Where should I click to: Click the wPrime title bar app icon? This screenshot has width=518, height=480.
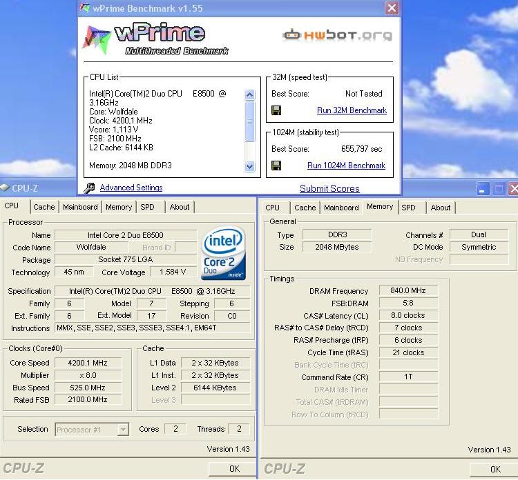pyautogui.click(x=85, y=8)
